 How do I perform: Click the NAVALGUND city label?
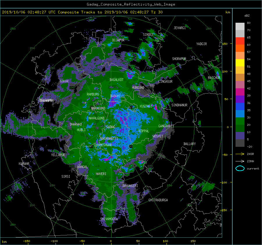(96, 118)
